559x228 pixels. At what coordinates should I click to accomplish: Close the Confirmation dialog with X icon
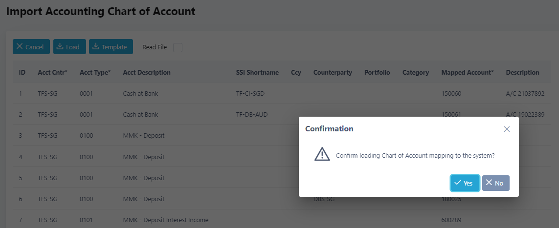click(x=507, y=129)
